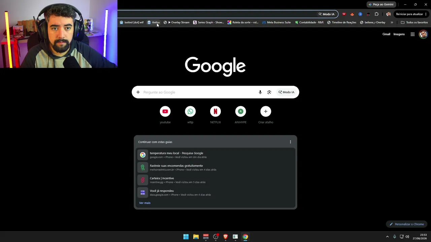The width and height of the screenshot is (431, 242).
Task: Open the Imagens link
Action: (x=399, y=34)
